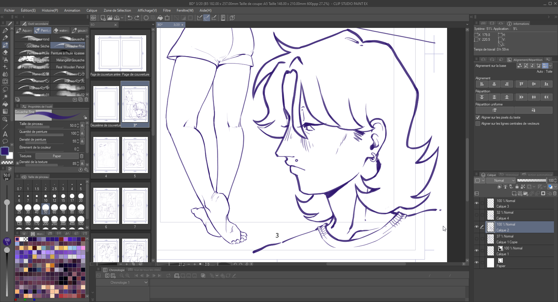The width and height of the screenshot is (558, 302).
Task: Open the Paper texture dropdown
Action: click(x=57, y=156)
